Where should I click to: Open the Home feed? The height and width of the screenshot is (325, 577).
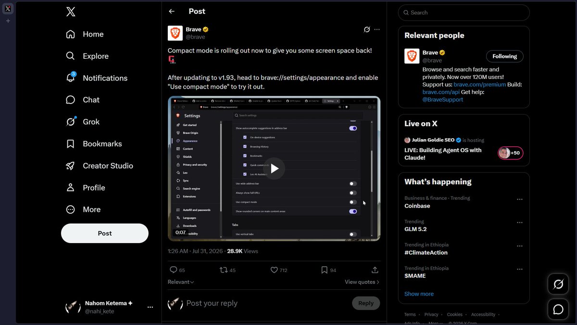tap(85, 34)
